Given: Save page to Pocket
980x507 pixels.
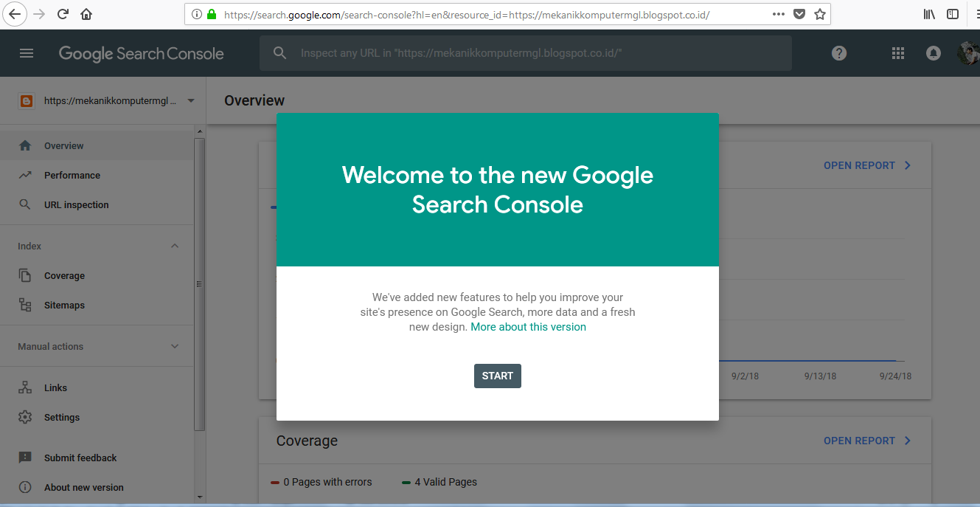Looking at the screenshot, I should coord(799,14).
